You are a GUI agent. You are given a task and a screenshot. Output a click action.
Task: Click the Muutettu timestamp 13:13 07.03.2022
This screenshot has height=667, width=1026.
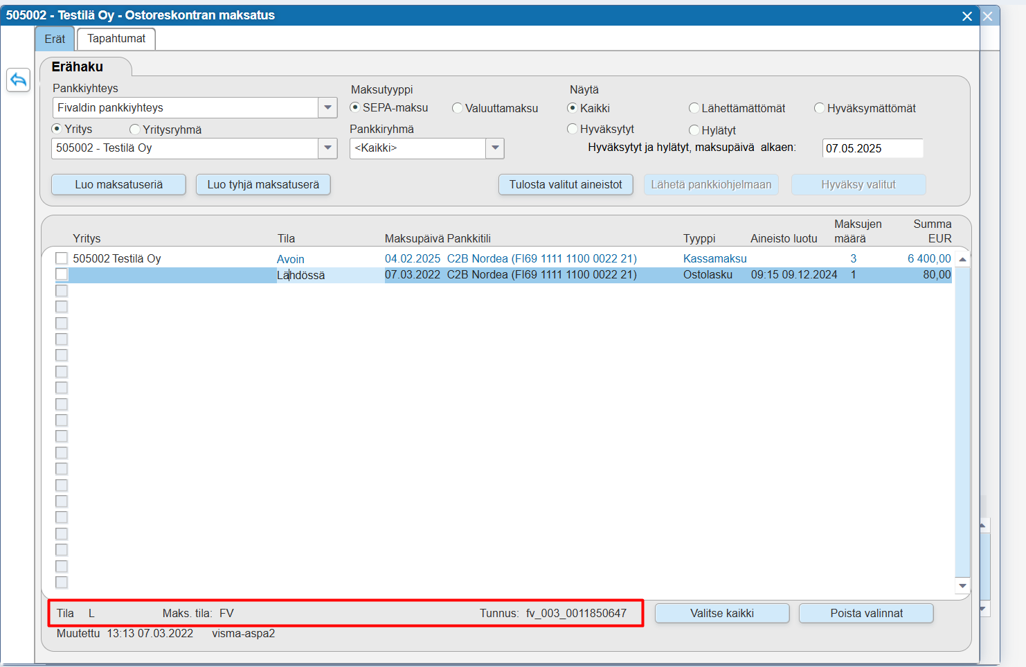point(150,633)
